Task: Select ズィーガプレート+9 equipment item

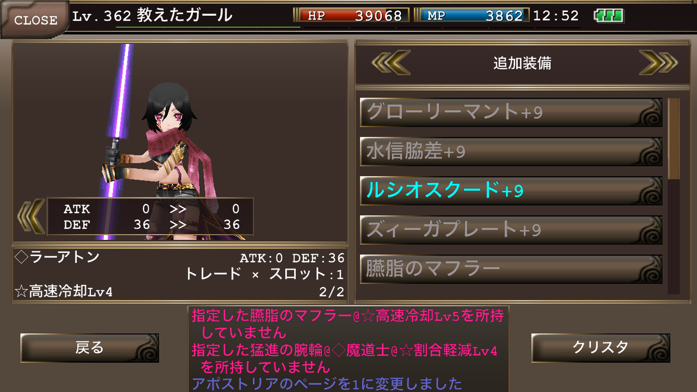Action: click(511, 230)
